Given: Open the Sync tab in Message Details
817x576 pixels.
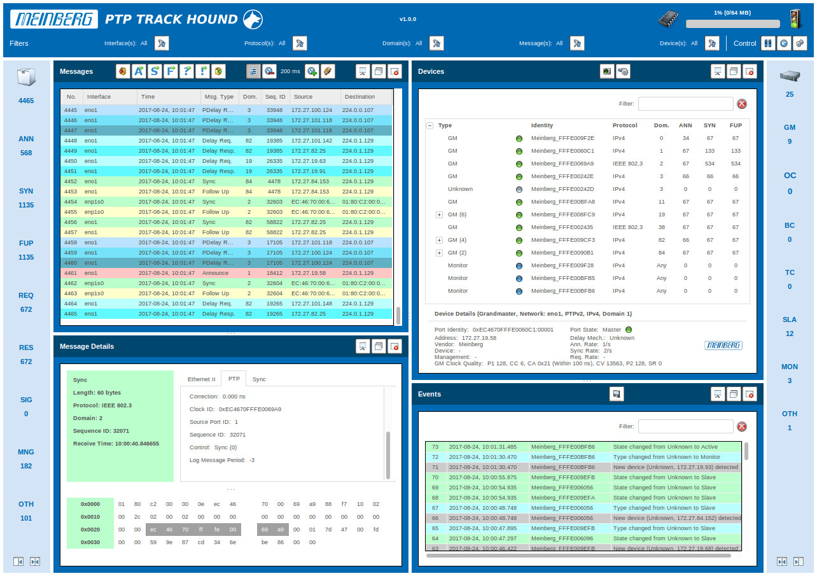Looking at the screenshot, I should [259, 379].
